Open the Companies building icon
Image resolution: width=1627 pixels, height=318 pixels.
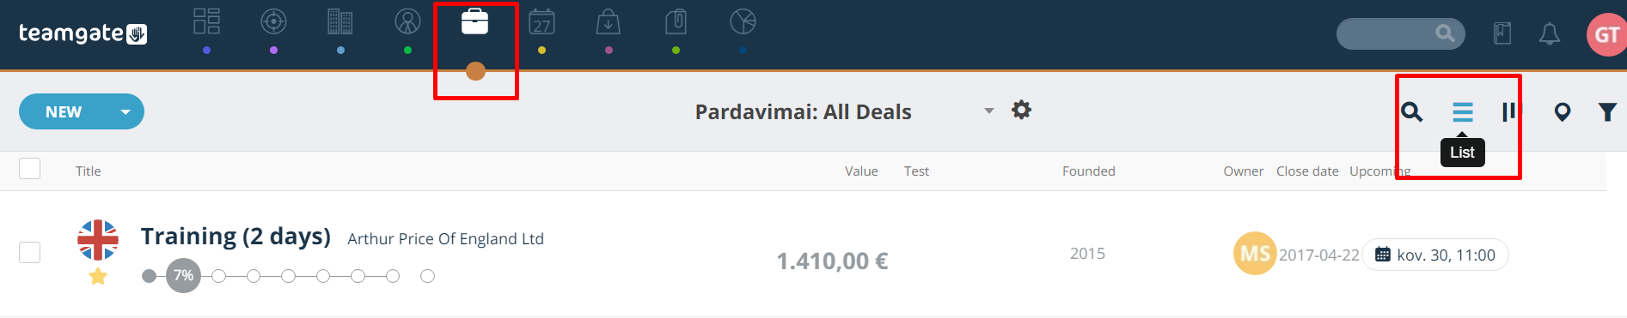pyautogui.click(x=340, y=21)
